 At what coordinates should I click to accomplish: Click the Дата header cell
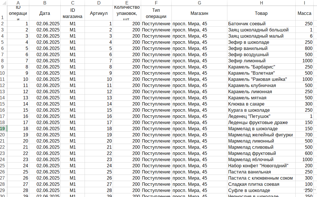tap(45, 13)
